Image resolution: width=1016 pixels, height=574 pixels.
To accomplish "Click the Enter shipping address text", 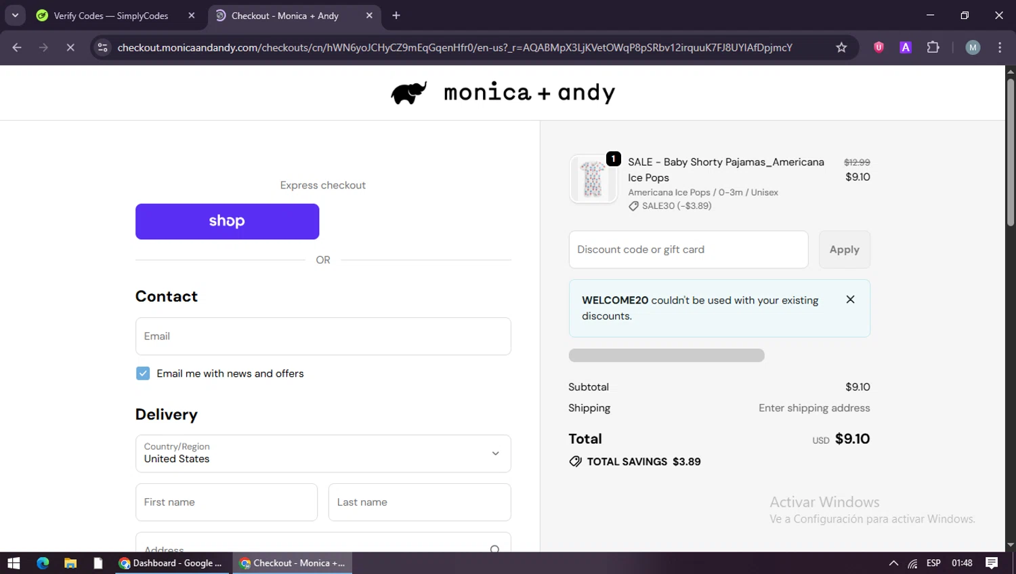I will [814, 408].
